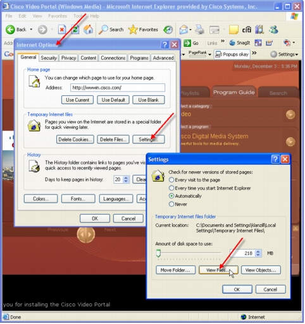
Task: Open the Program Guide tab in portal
Action: 234,92
